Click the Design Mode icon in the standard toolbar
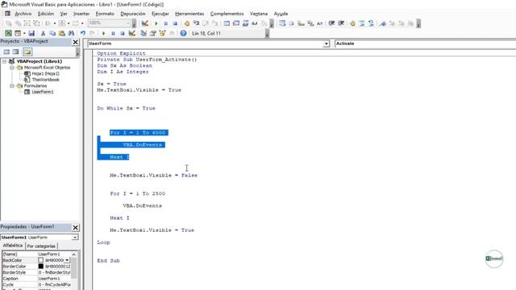The image size is (516, 290). [x=132, y=33]
